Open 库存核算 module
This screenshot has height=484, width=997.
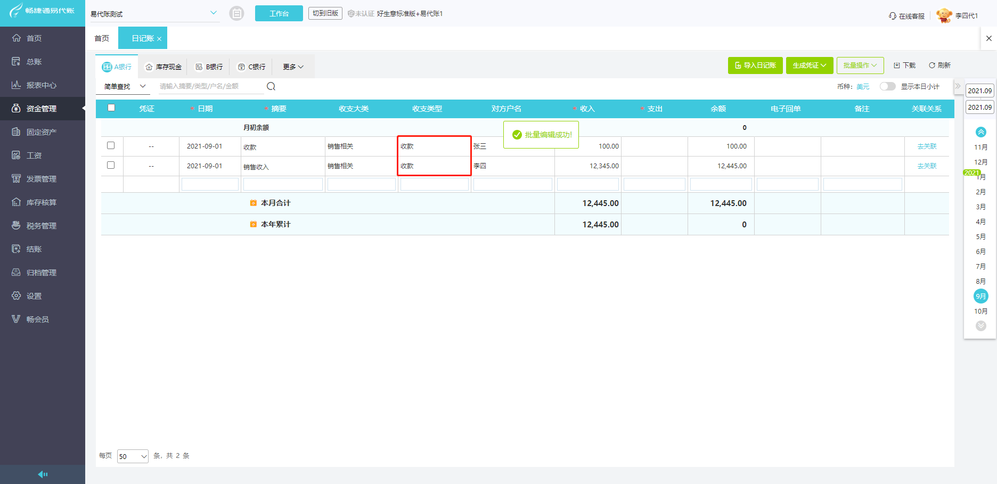click(x=43, y=202)
